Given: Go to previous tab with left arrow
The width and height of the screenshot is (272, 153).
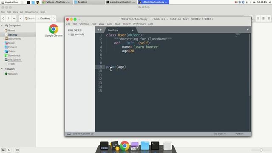Looking at the screenshot, I should tap(98, 30).
